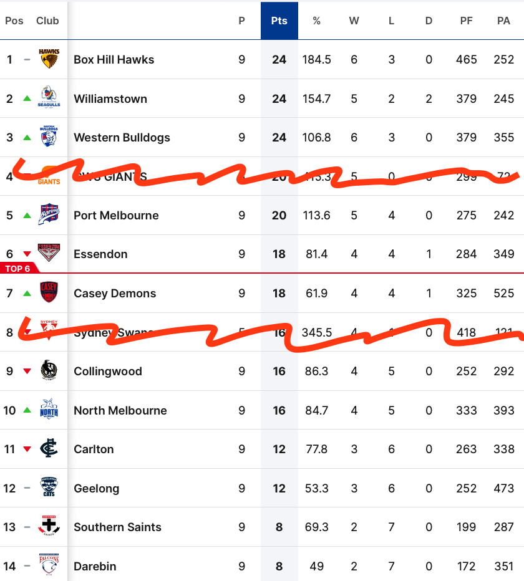This screenshot has width=524, height=581.
Task: Open the Geelong Cats logo
Action: click(49, 487)
